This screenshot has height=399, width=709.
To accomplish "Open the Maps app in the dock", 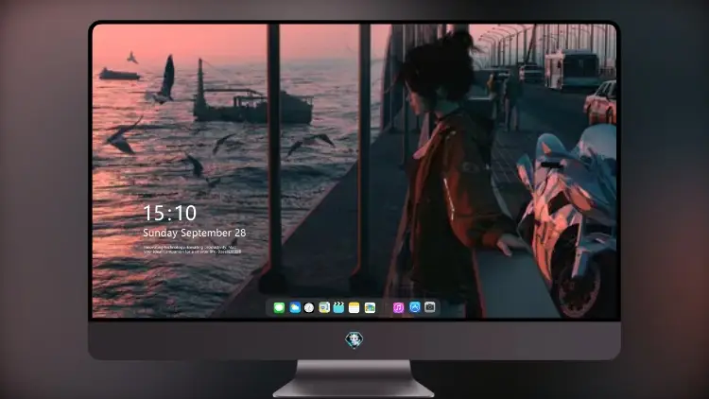I will 324,307.
